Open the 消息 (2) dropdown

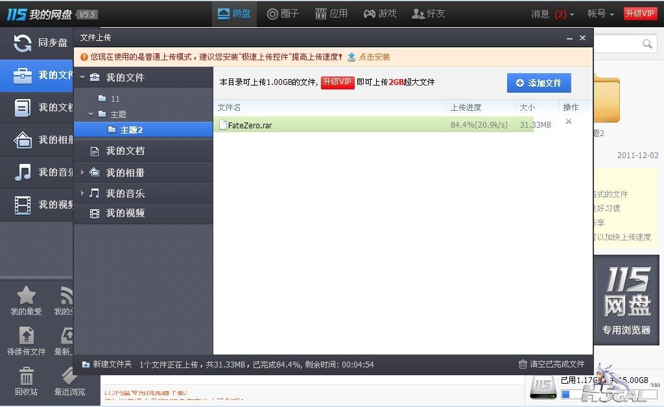point(552,14)
